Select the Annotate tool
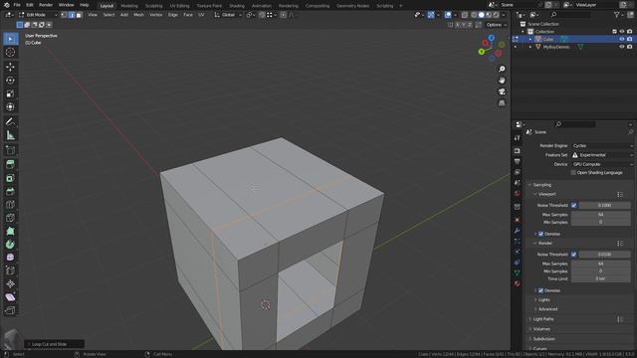637x358 pixels. pyautogui.click(x=10, y=121)
